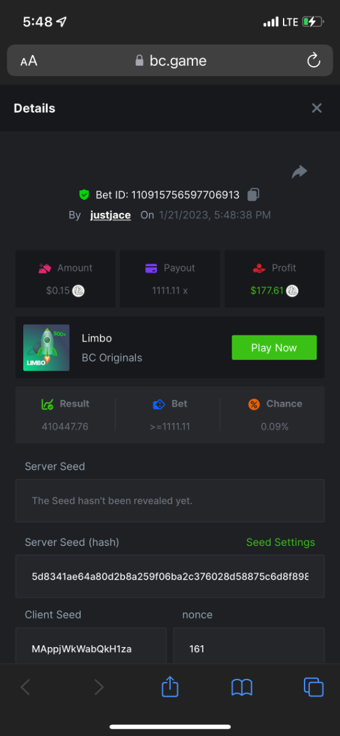The image size is (340, 736).
Task: Close the Details panel
Action: point(317,108)
